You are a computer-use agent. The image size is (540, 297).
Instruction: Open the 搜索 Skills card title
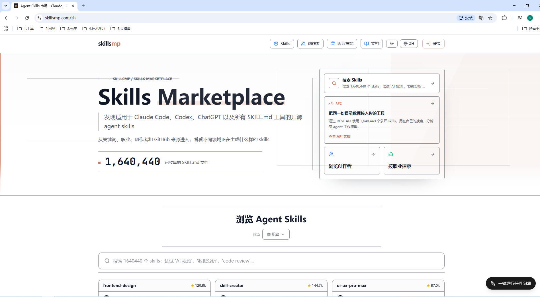[352, 80]
